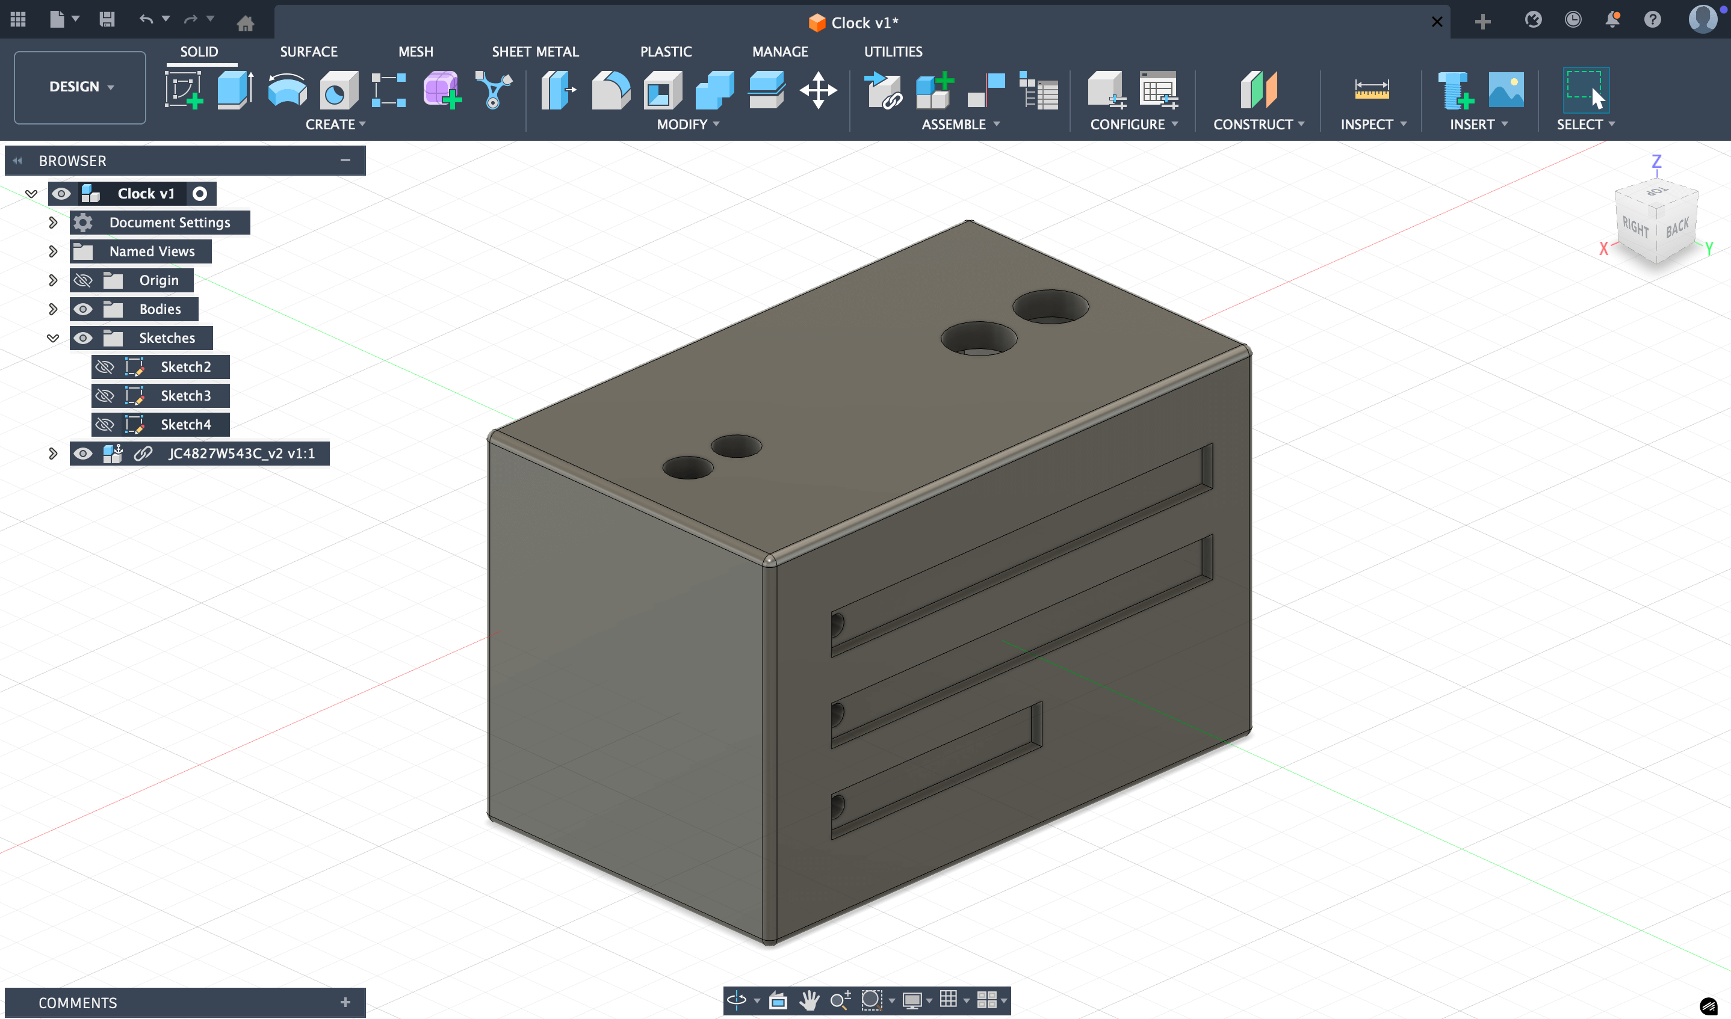Select the Revolve tool
1731x1019 pixels.
(287, 90)
